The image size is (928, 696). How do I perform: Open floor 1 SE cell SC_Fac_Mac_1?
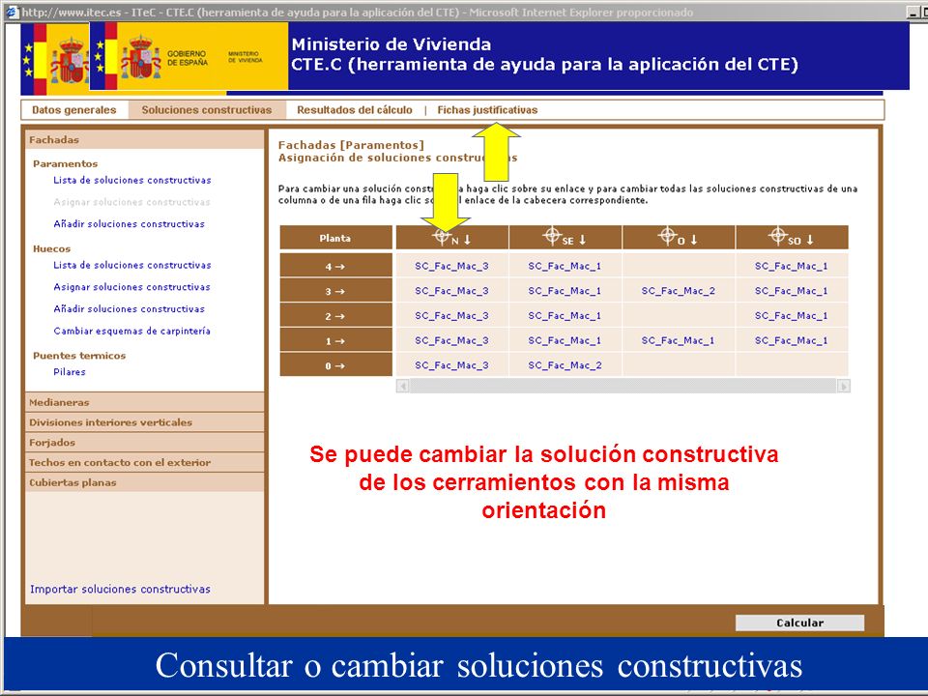pyautogui.click(x=565, y=341)
